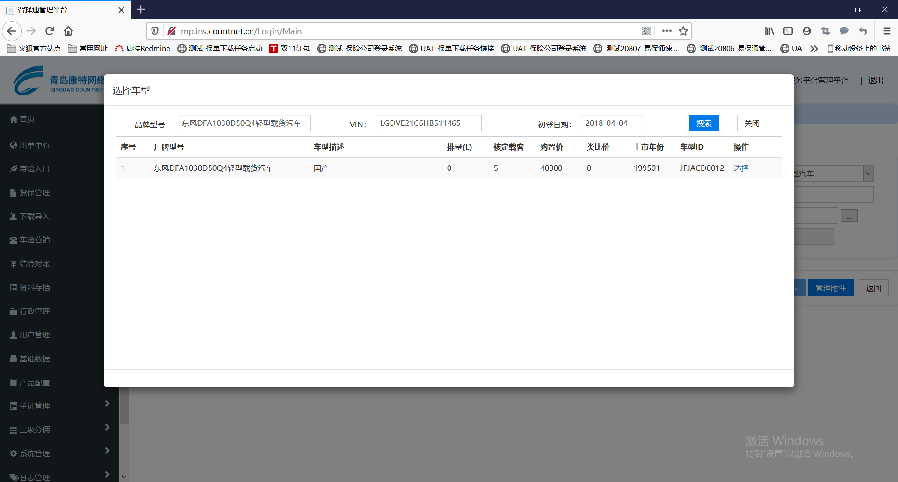Click the 返回 button
This screenshot has width=898, height=482.
coord(874,288)
